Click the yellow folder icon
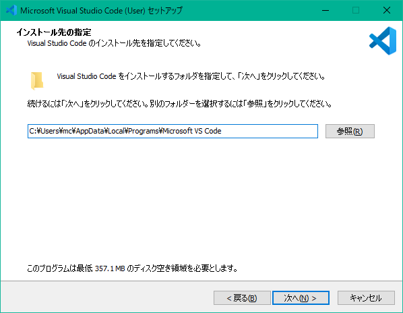This screenshot has width=403, height=313. tap(37, 81)
